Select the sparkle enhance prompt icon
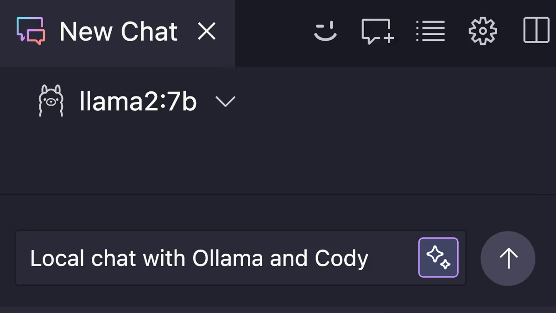Viewport: 556px width, 313px height. 438,257
